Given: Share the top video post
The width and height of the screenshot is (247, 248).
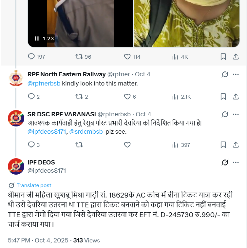Looking at the screenshot, I should (235, 57).
